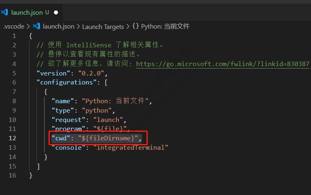Click the unsaved dot on launch.json tab

(x=56, y=13)
